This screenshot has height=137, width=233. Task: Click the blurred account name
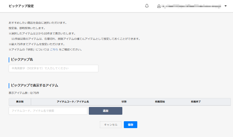(x=191, y=6)
